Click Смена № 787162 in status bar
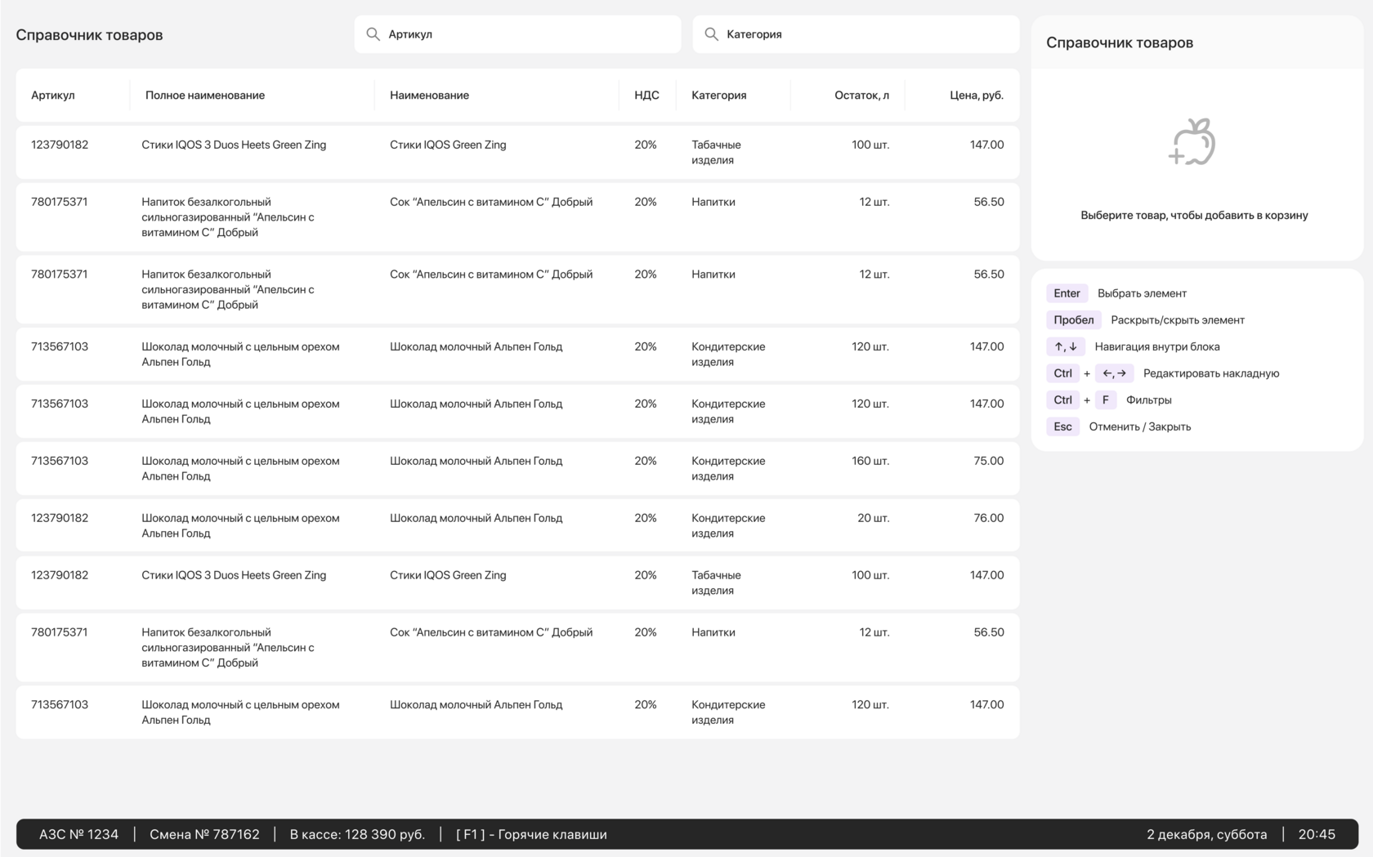 click(204, 834)
